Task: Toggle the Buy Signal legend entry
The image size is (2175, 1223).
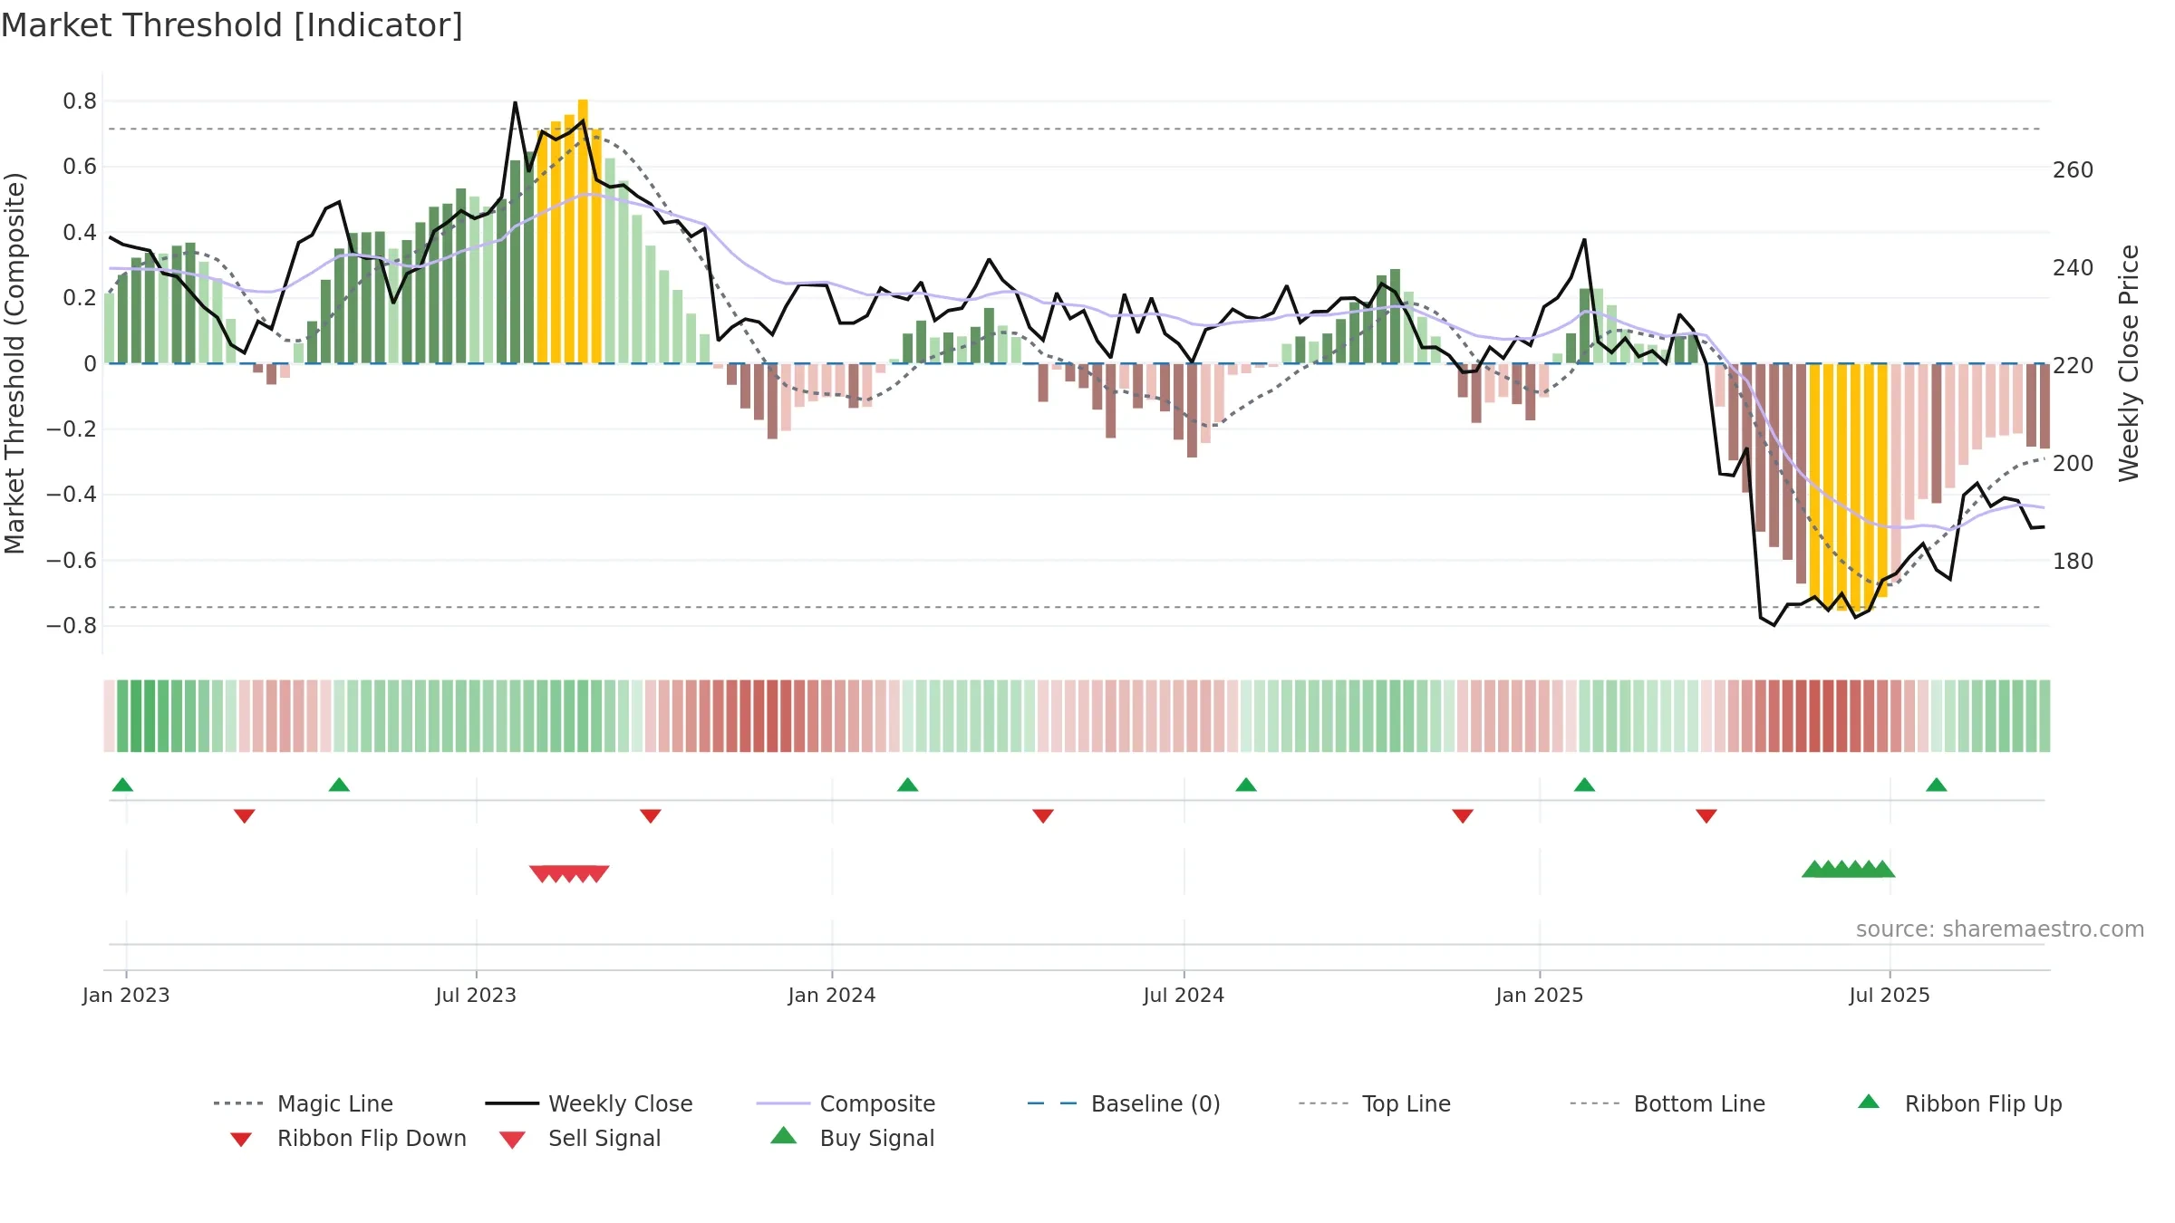Action: tap(852, 1138)
